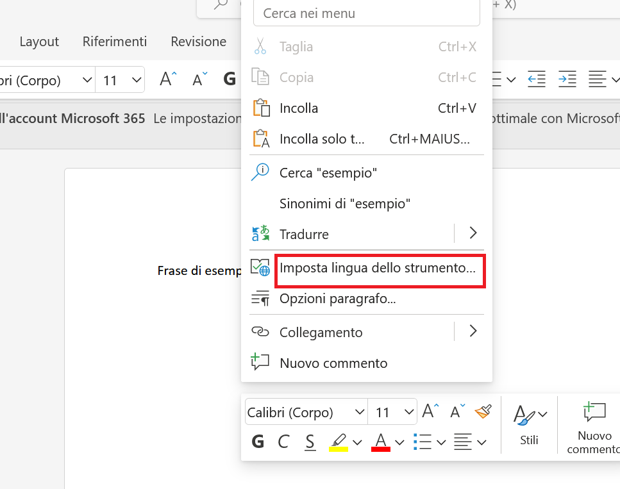Increase font size in ribbon
The image size is (620, 489).
(168, 79)
